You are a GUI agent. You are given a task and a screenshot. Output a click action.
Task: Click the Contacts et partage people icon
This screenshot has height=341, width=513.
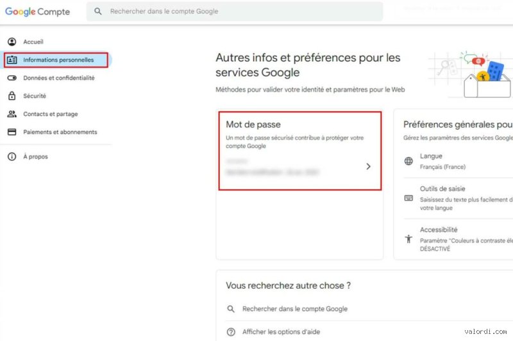[x=12, y=114]
